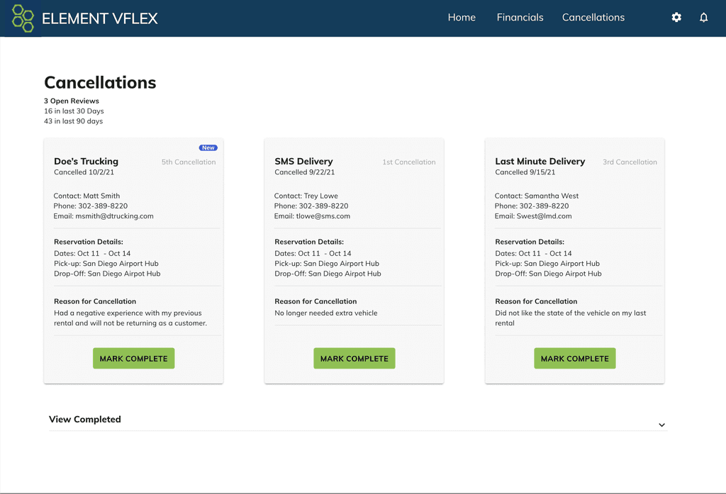Click the ELEMENT VFLEX brand title
726x494 pixels.
(99, 18)
